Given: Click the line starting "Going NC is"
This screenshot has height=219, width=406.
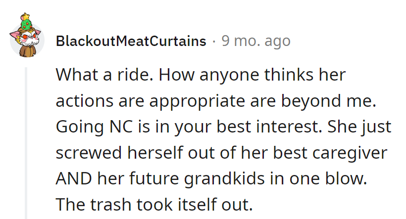Looking at the screenshot, I should (x=223, y=127).
